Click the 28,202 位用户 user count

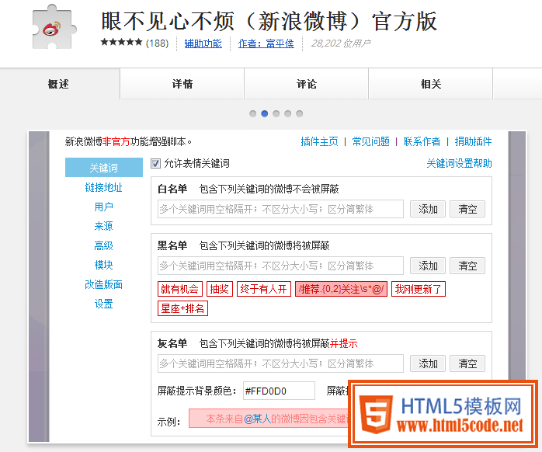340,43
